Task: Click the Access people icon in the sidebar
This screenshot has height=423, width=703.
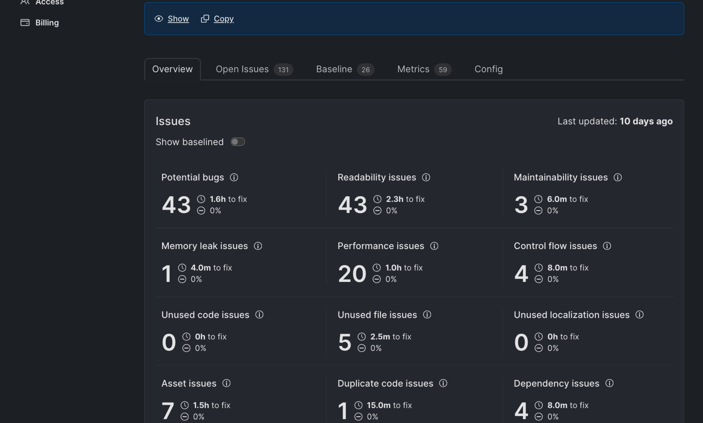Action: tap(25, 2)
